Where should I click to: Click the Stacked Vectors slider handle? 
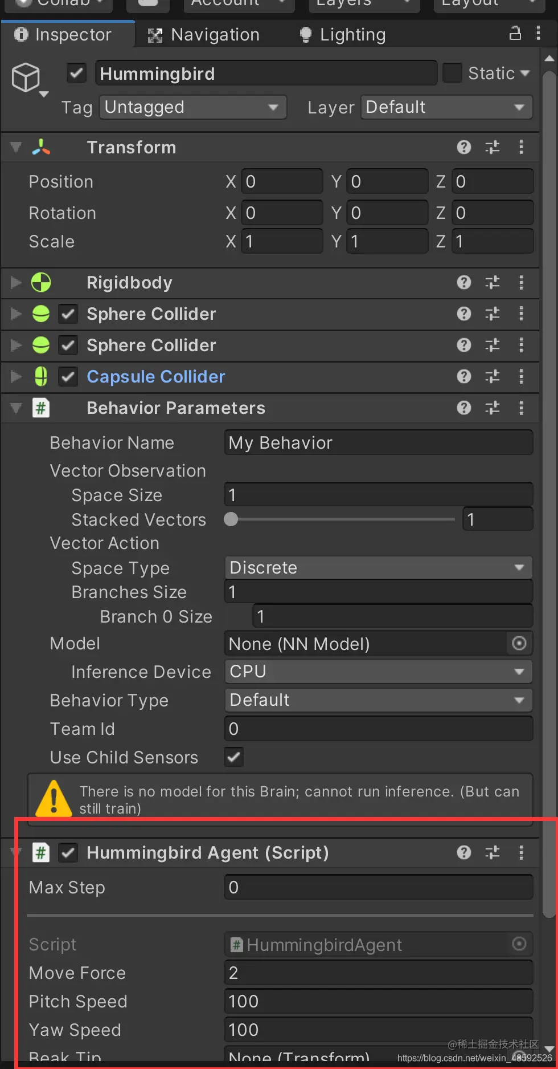[231, 519]
